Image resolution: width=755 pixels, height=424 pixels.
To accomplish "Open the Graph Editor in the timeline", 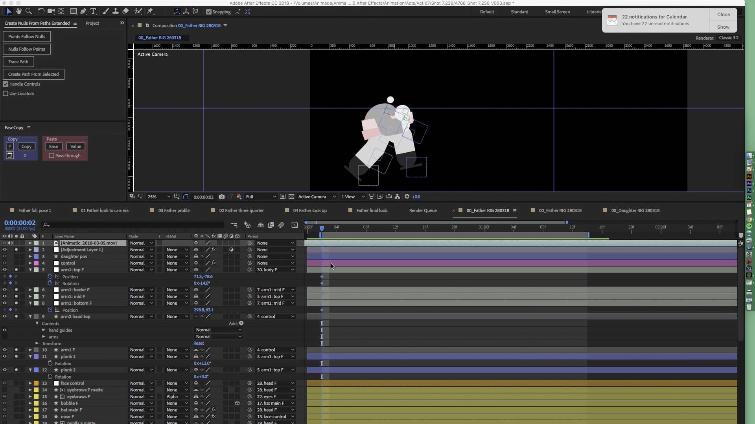I will coord(295,225).
